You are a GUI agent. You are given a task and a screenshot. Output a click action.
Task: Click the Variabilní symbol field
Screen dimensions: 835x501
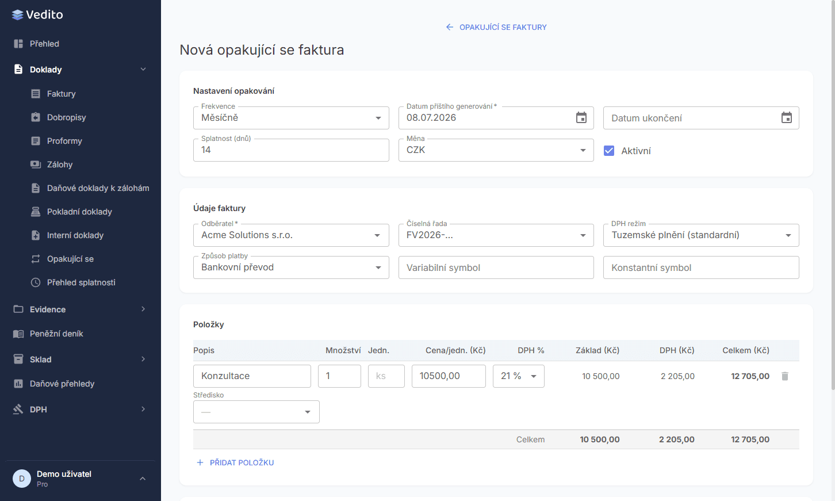pyautogui.click(x=496, y=267)
